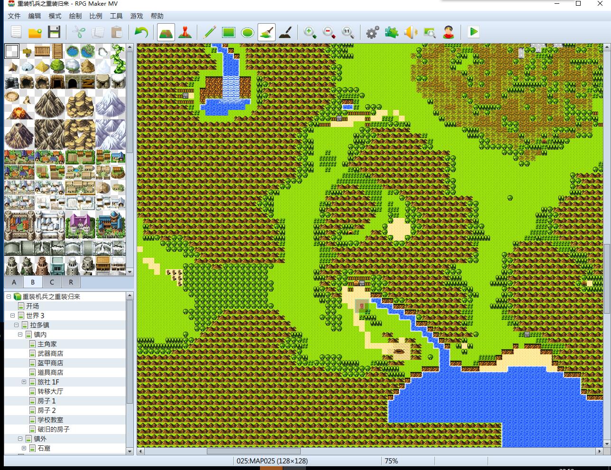Reset zoom to actual size 1:1

[x=348, y=32]
